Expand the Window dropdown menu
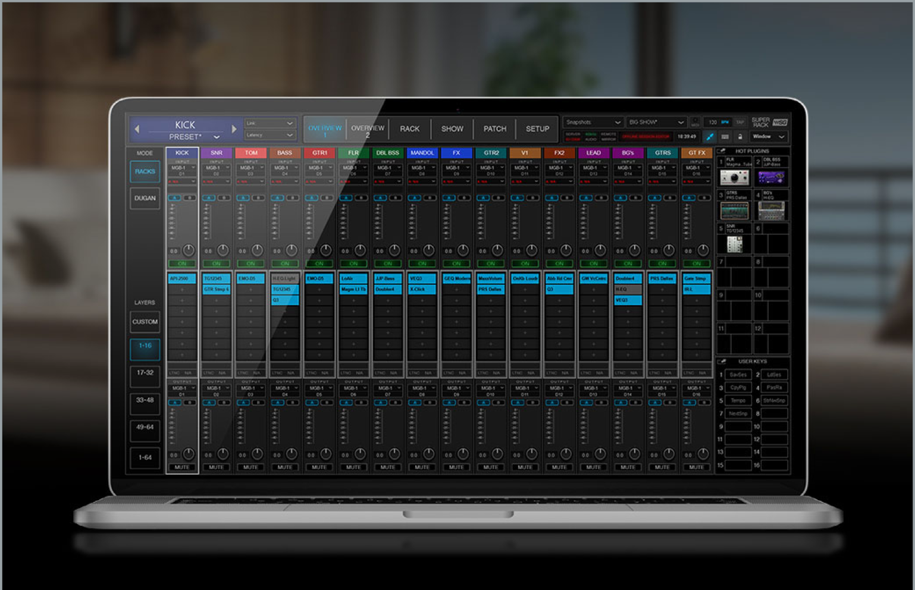Viewport: 915px width, 590px height. (769, 137)
